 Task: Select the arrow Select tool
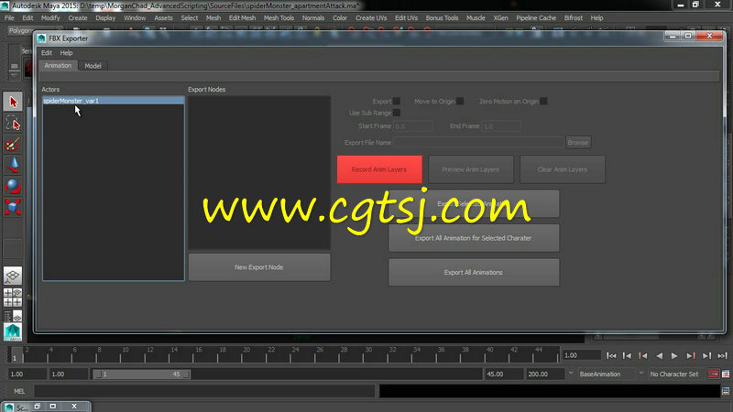13,102
